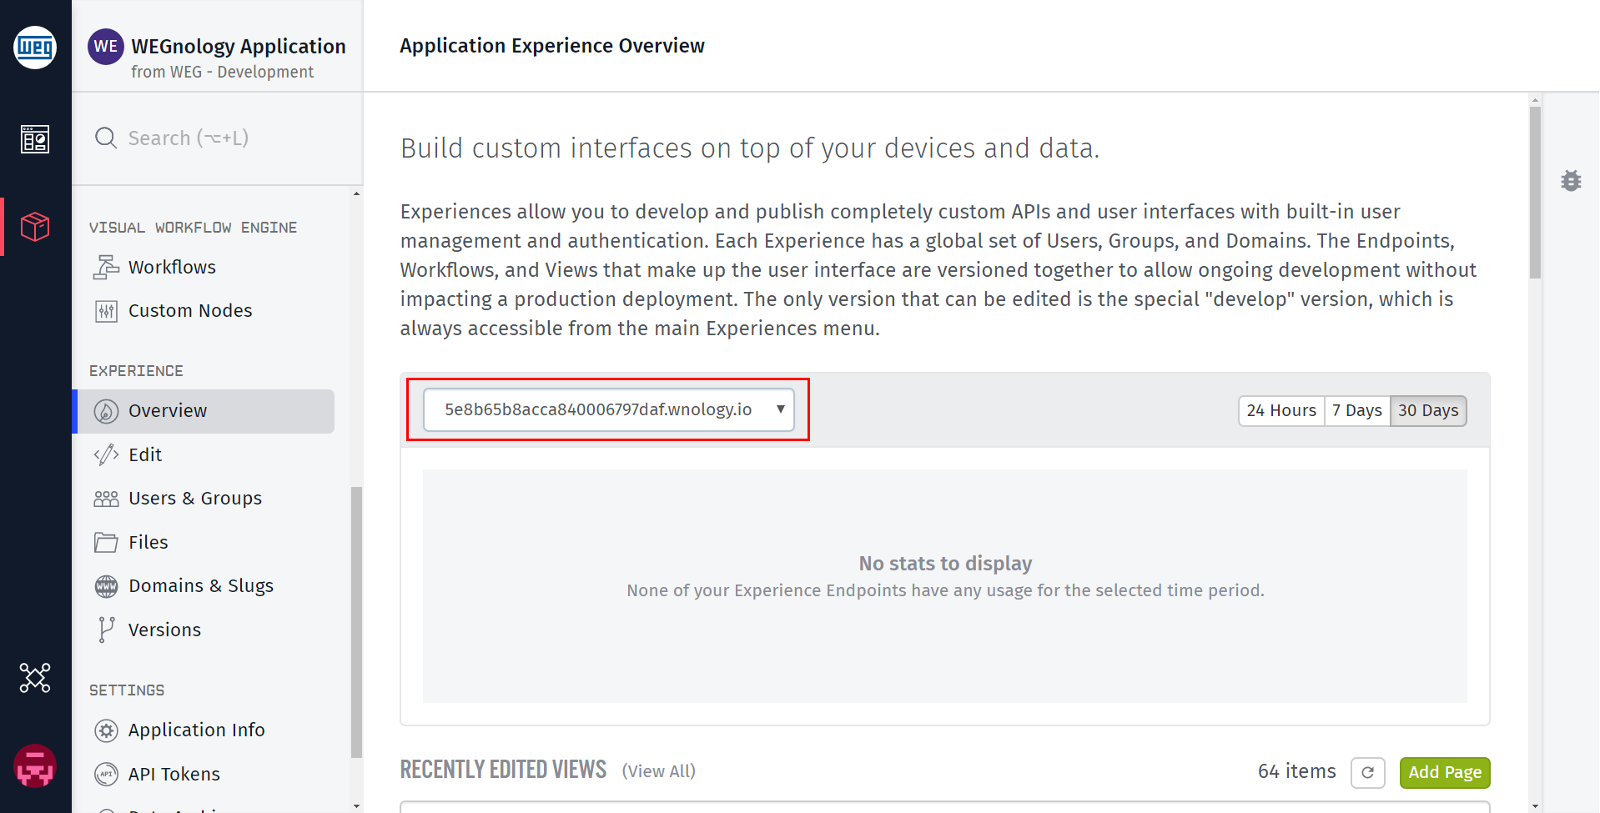Focus the sidebar search field

[217, 138]
